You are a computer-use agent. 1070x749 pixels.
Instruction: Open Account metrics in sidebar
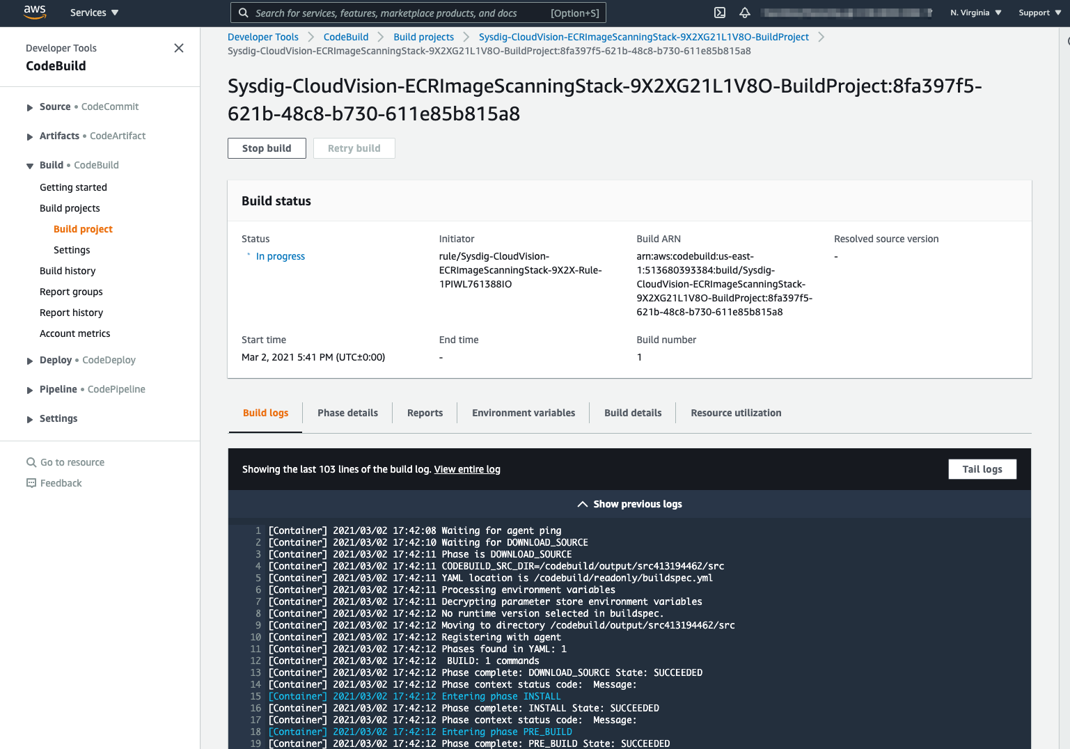(x=74, y=333)
